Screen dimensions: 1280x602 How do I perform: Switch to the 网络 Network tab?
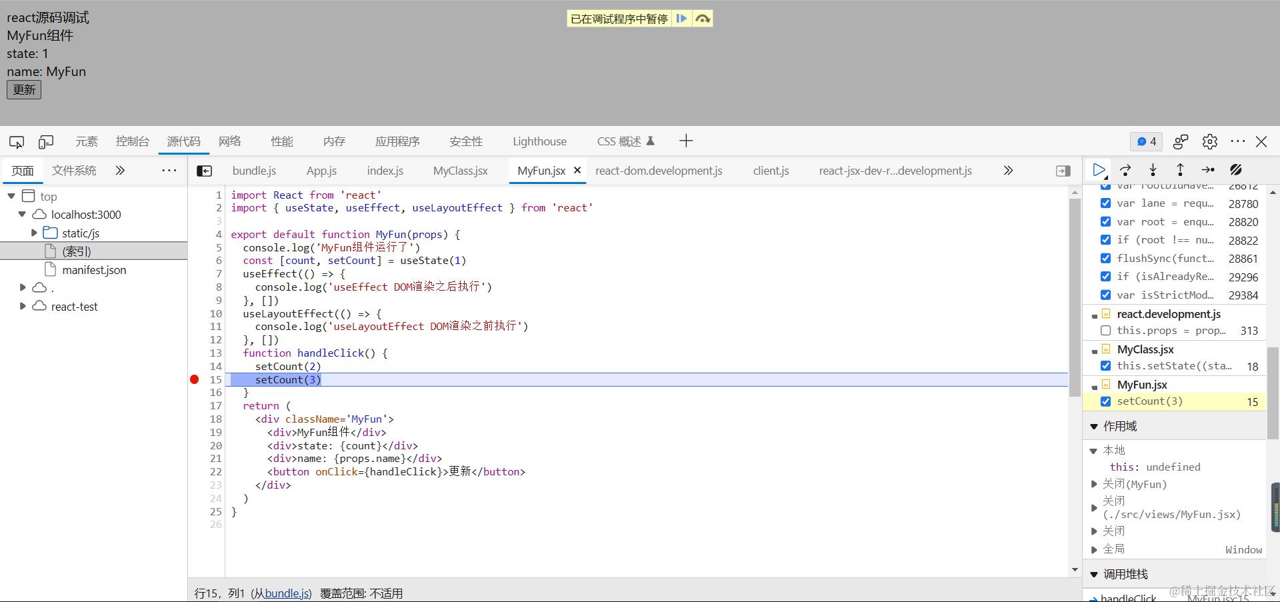coord(230,141)
